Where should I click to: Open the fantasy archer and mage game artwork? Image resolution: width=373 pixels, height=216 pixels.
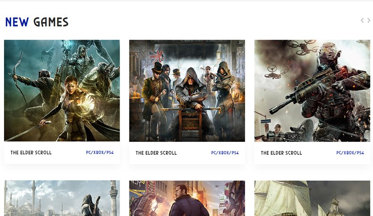click(x=62, y=91)
